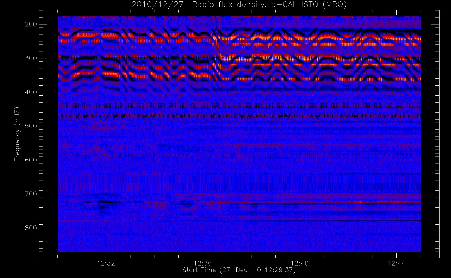The image size is (451, 278).
Task: Select the 700 frequency tick label
Action: (31, 194)
